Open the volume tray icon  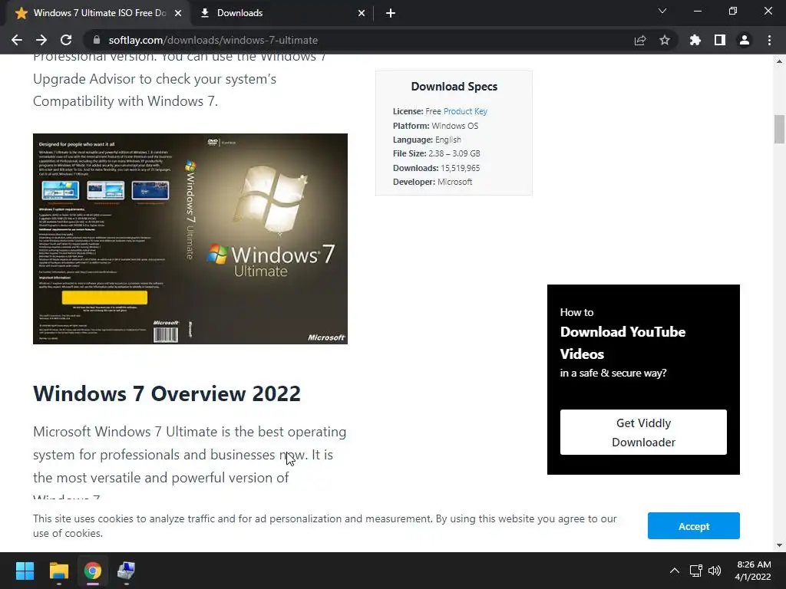(x=715, y=571)
